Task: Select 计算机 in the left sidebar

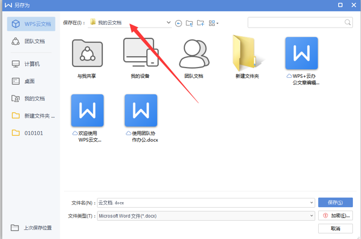Action: [x=31, y=64]
